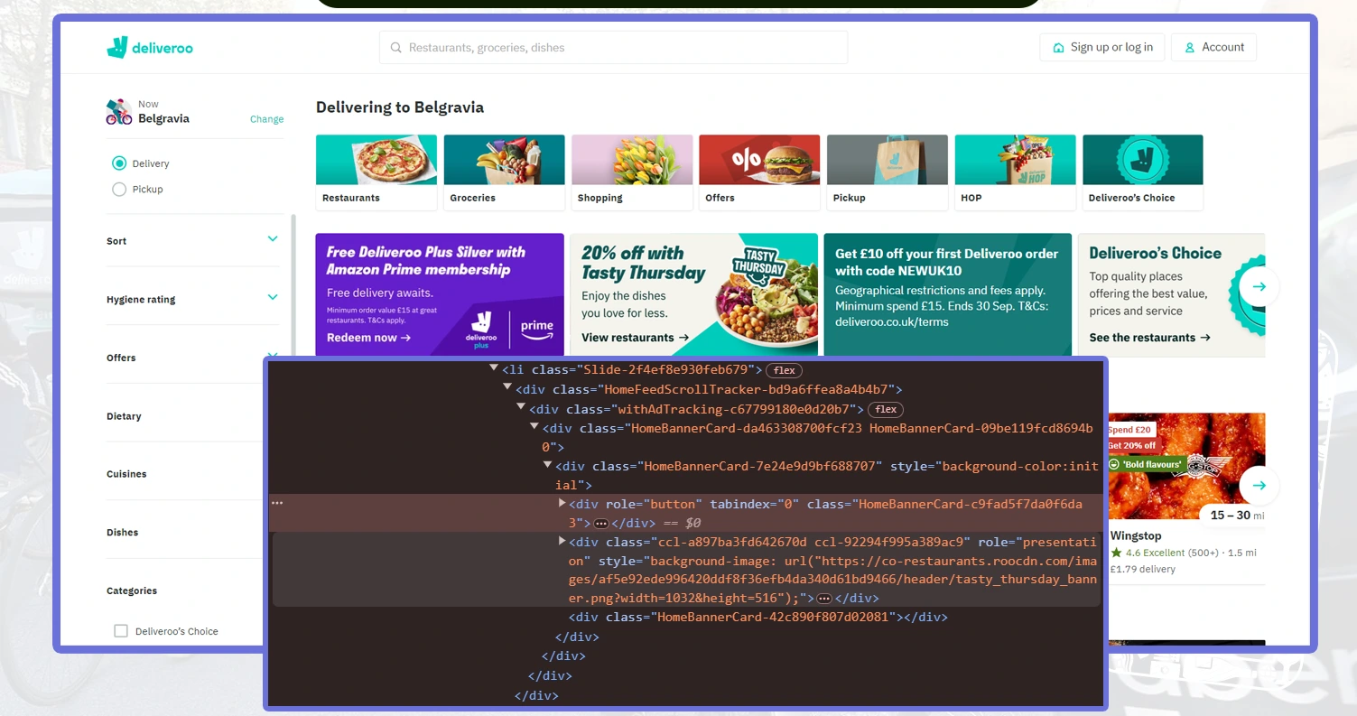The width and height of the screenshot is (1357, 716).
Task: Click the person icon on the Account button
Action: [1189, 47]
